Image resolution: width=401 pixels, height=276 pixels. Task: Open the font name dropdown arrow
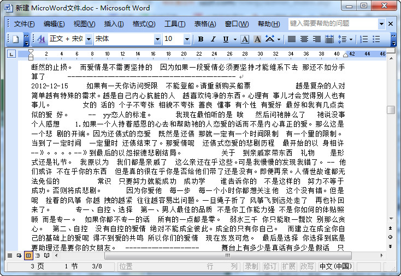157,39
